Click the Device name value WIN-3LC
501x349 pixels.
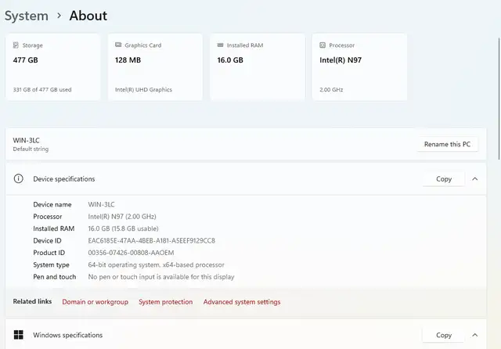(101, 204)
